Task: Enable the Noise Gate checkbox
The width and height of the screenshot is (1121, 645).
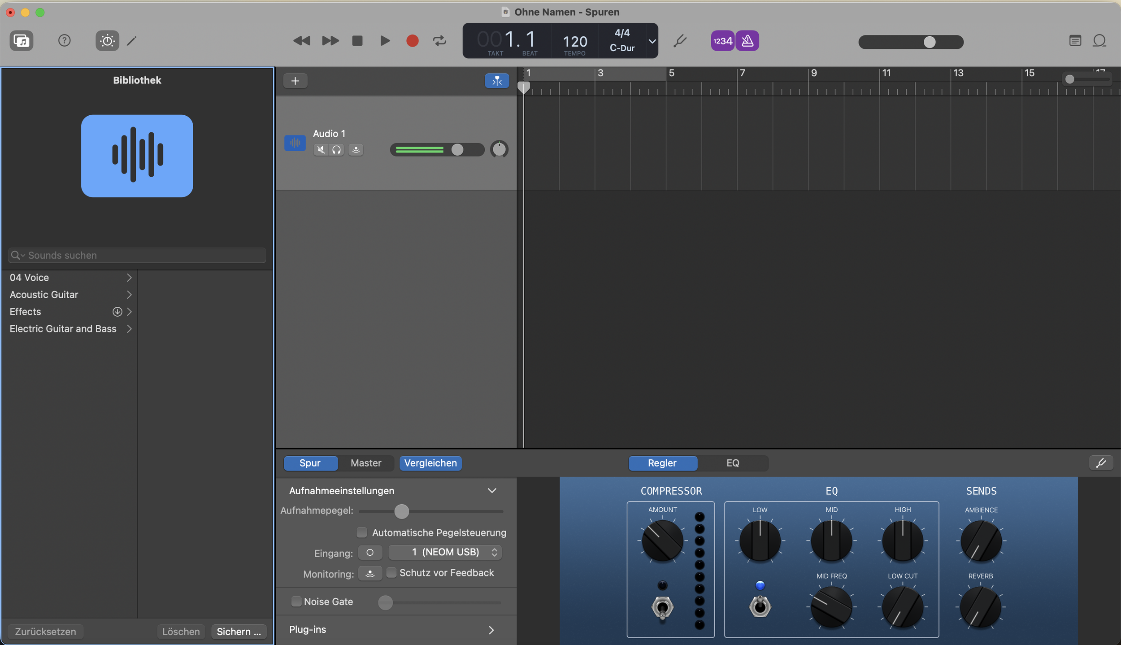Action: click(x=296, y=601)
